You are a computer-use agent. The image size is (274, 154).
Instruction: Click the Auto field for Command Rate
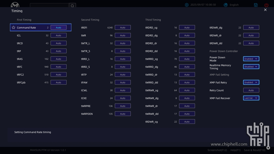coord(58,27)
